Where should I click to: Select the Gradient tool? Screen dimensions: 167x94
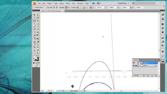38,42
